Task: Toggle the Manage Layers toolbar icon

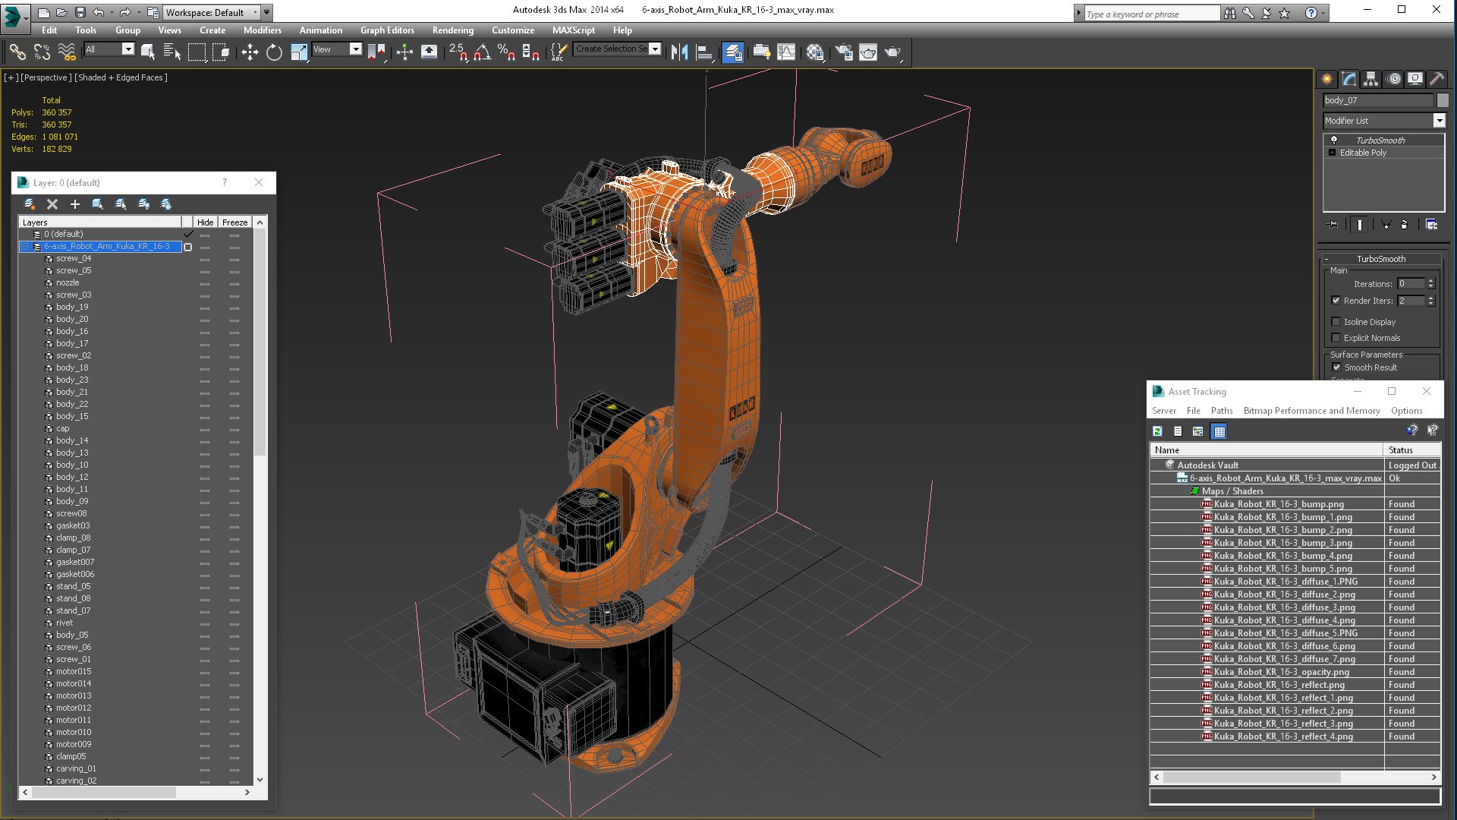Action: (732, 52)
